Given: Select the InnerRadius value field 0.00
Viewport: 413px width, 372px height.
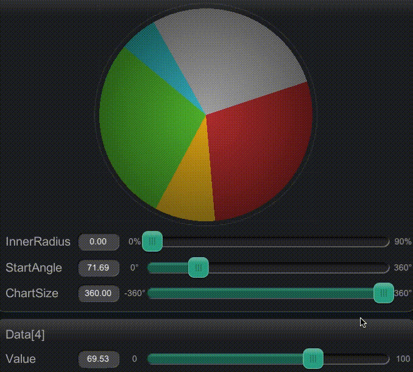Looking at the screenshot, I should coord(99,241).
